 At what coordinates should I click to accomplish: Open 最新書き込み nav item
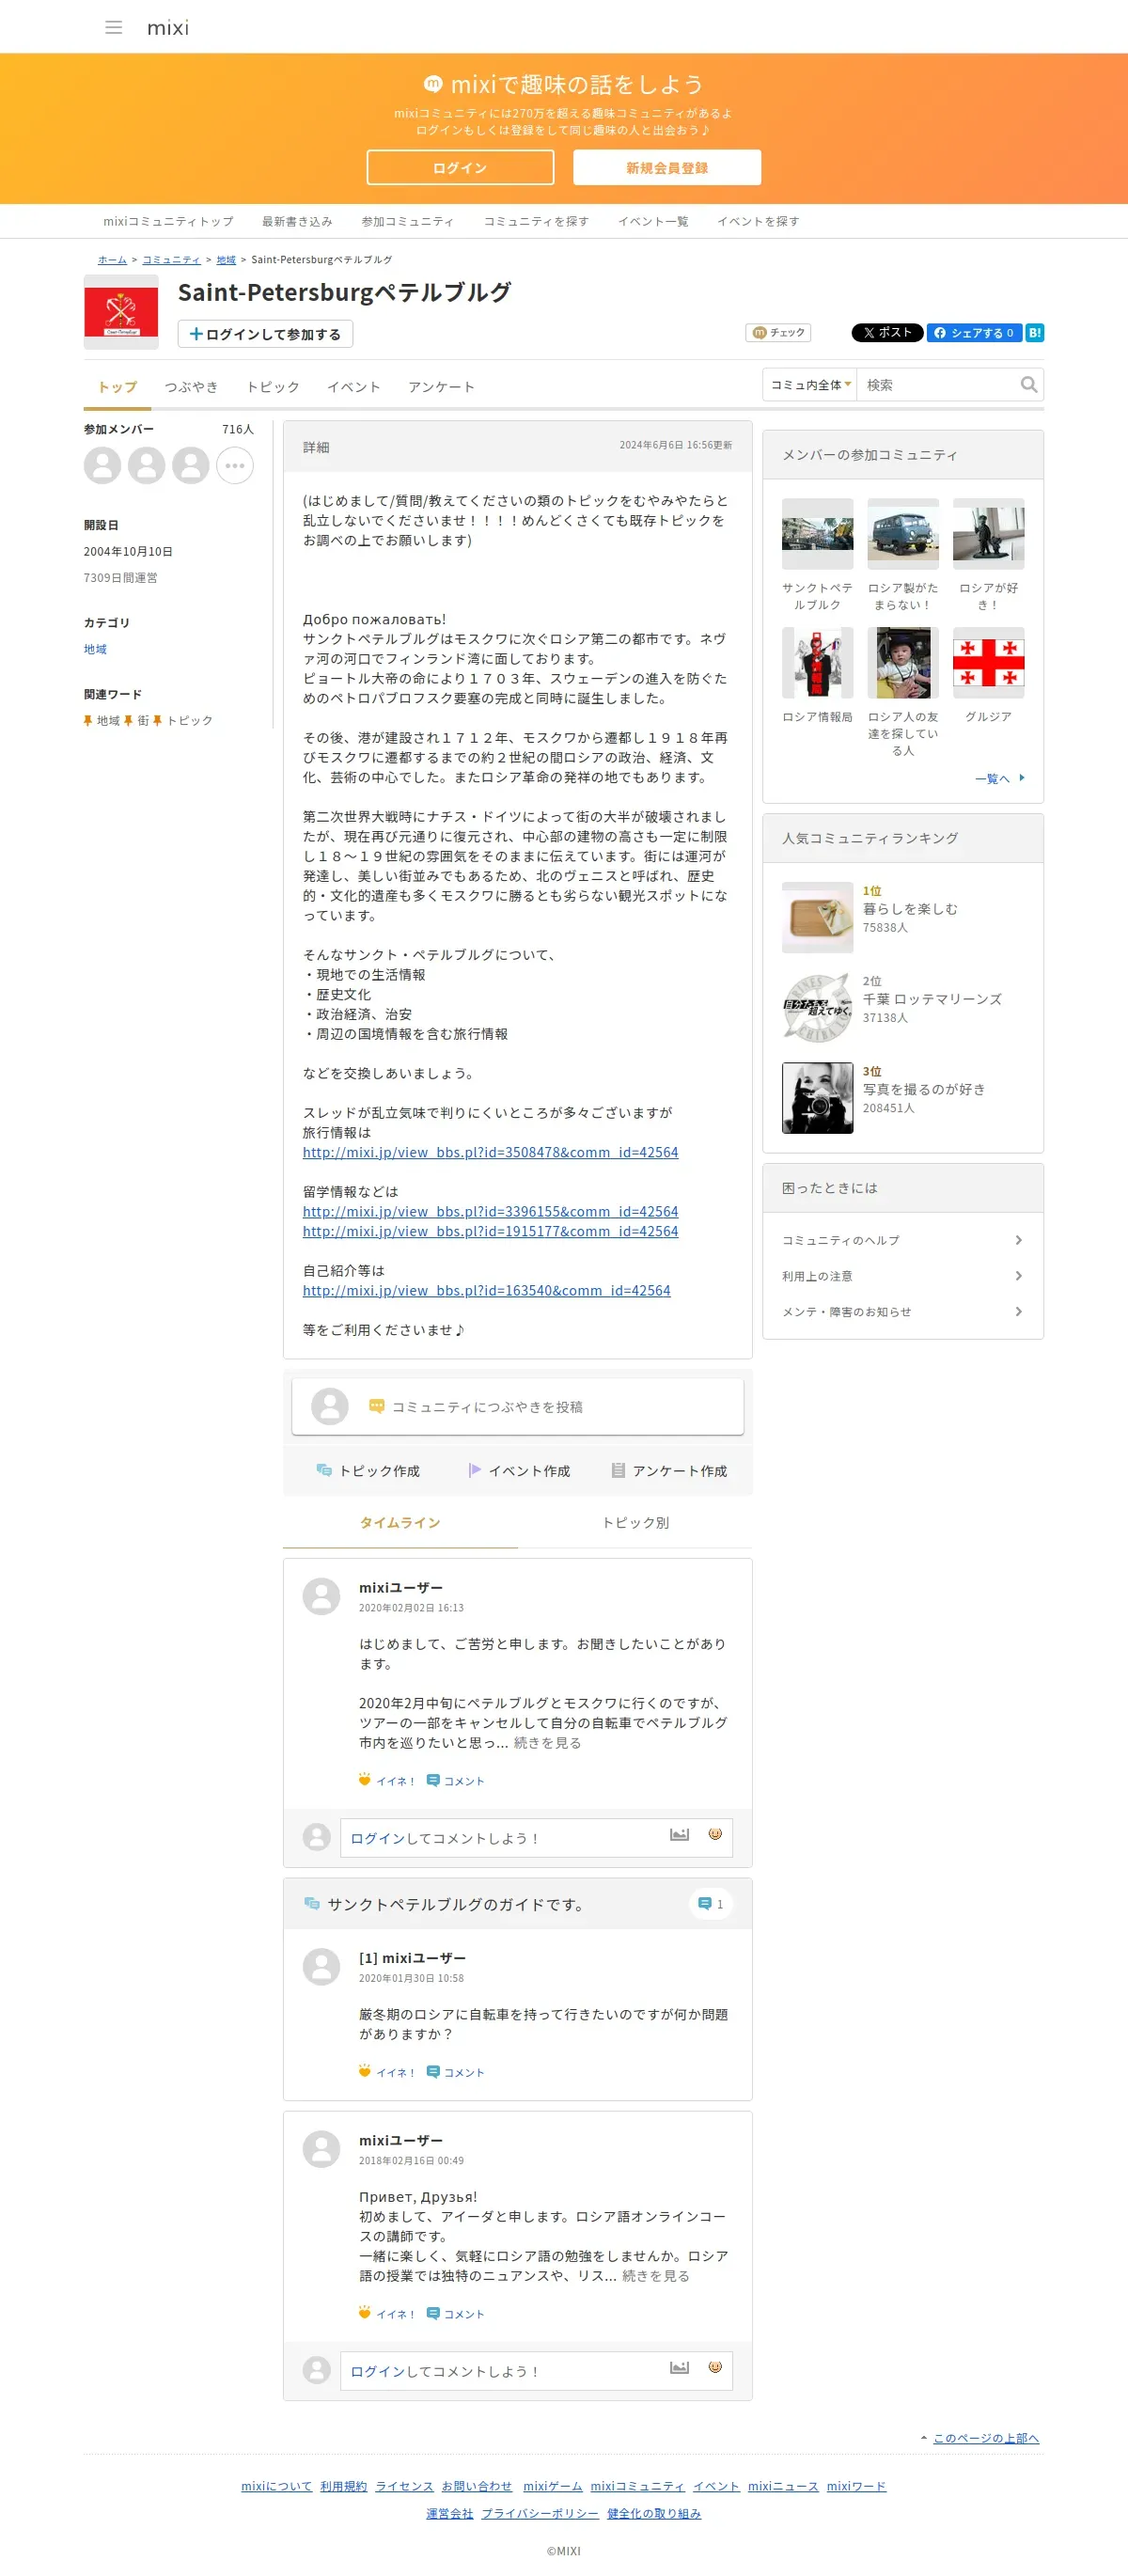click(297, 222)
